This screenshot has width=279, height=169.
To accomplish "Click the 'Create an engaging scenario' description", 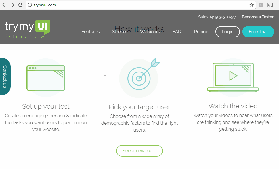I will 46,122.
